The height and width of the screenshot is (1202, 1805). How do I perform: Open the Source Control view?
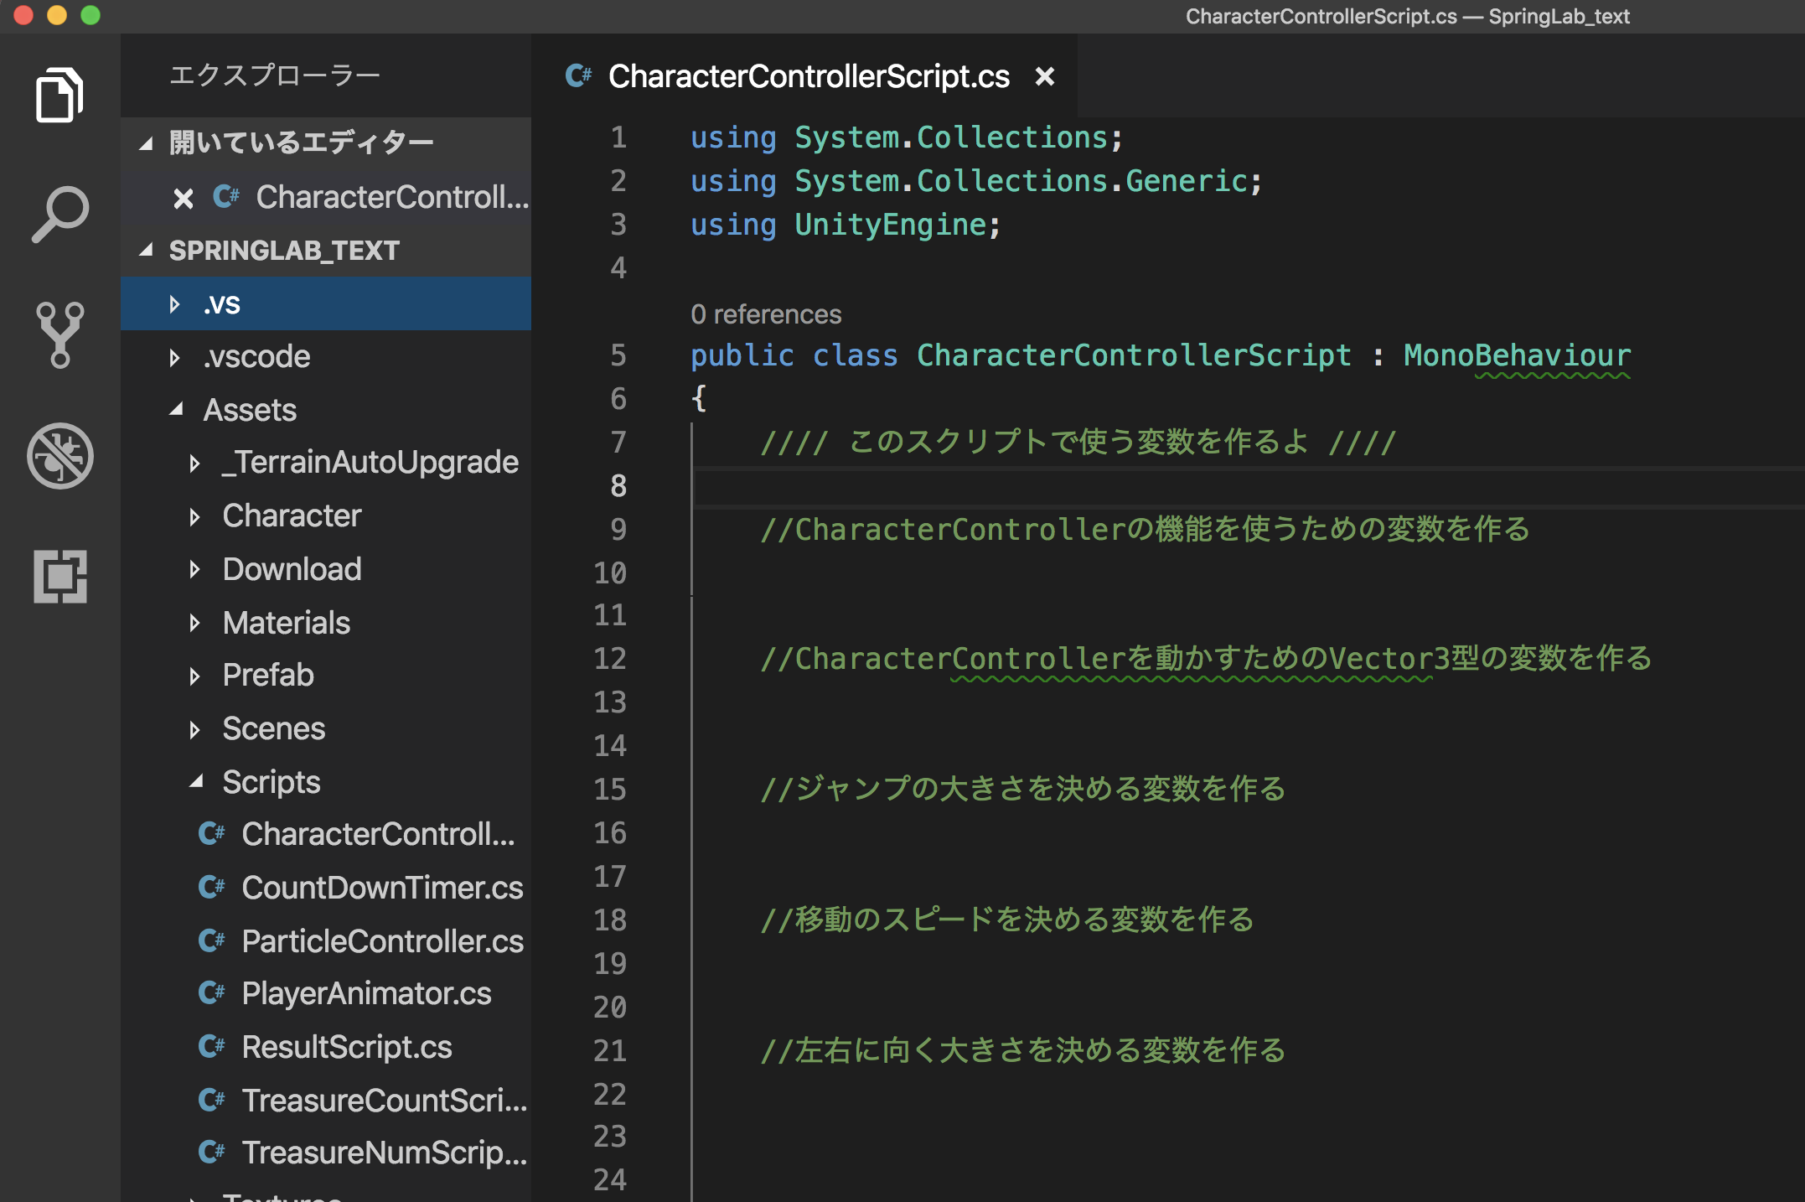point(62,334)
